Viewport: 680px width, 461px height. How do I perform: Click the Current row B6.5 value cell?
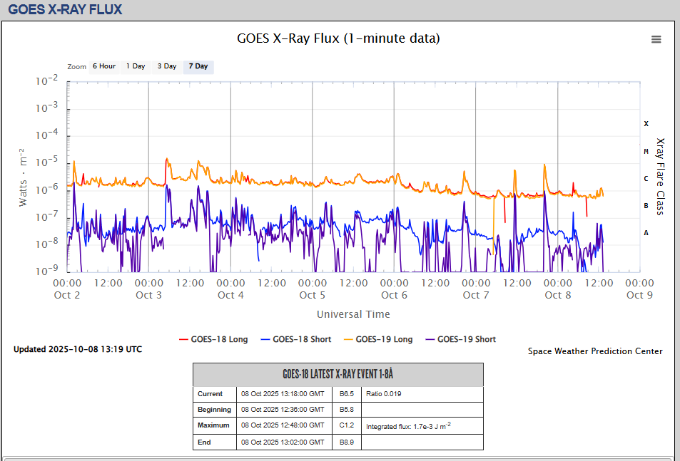[347, 394]
